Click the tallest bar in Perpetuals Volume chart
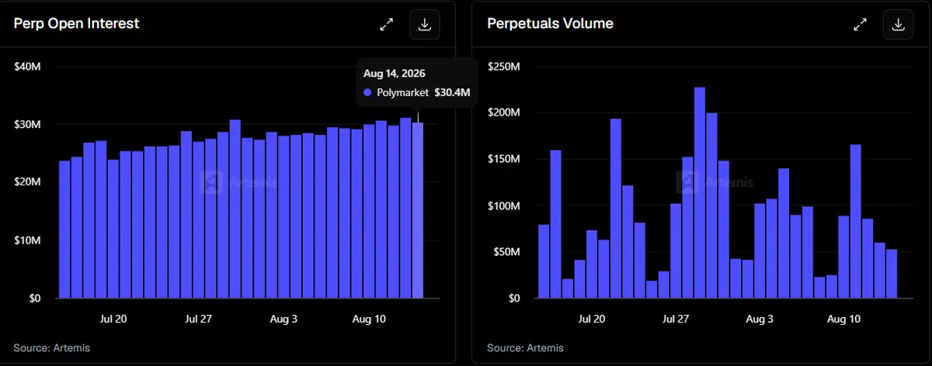Image resolution: width=932 pixels, height=366 pixels. tap(700, 192)
